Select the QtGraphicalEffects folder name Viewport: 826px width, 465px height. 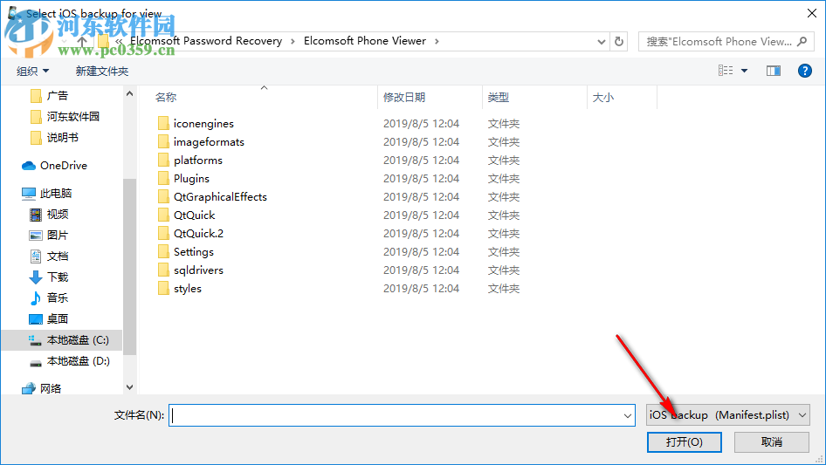tap(220, 196)
